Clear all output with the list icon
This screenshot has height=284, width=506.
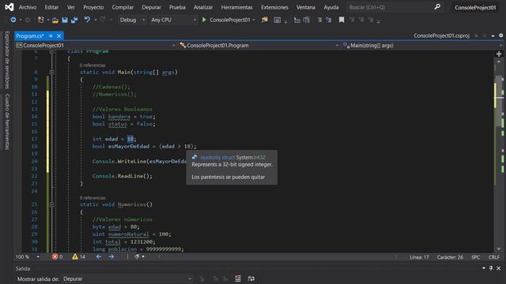pos(238,278)
